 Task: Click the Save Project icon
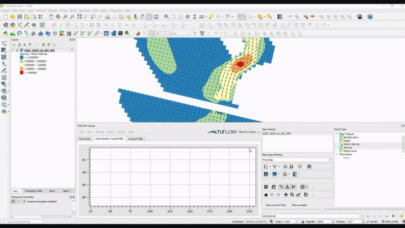pyautogui.click(x=20, y=17)
